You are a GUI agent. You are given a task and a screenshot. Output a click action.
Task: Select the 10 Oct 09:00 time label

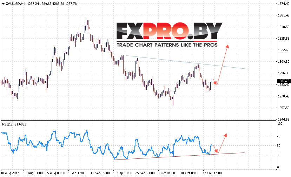(x=190, y=173)
